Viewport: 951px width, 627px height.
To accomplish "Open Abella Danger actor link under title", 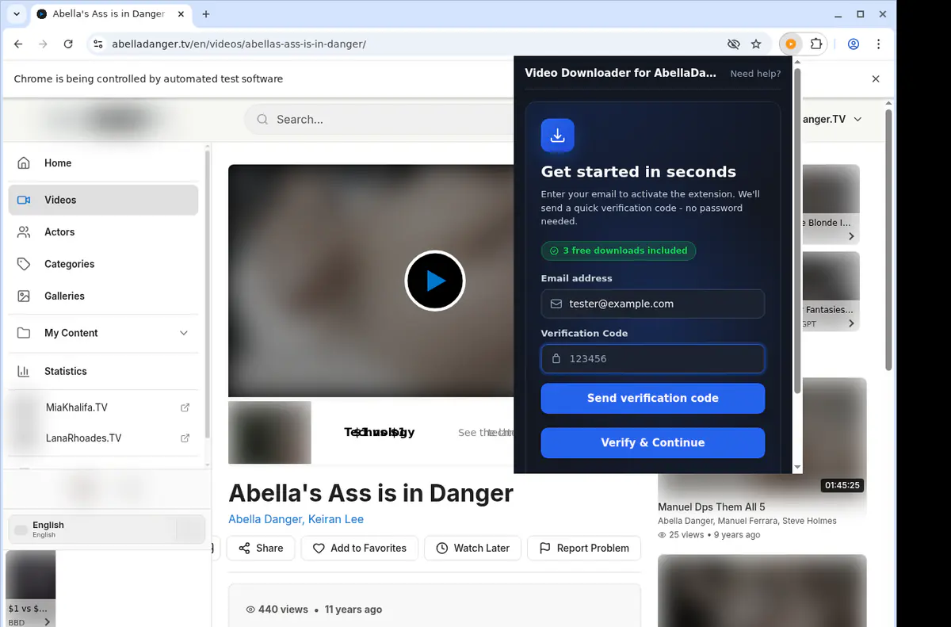I will coord(264,519).
